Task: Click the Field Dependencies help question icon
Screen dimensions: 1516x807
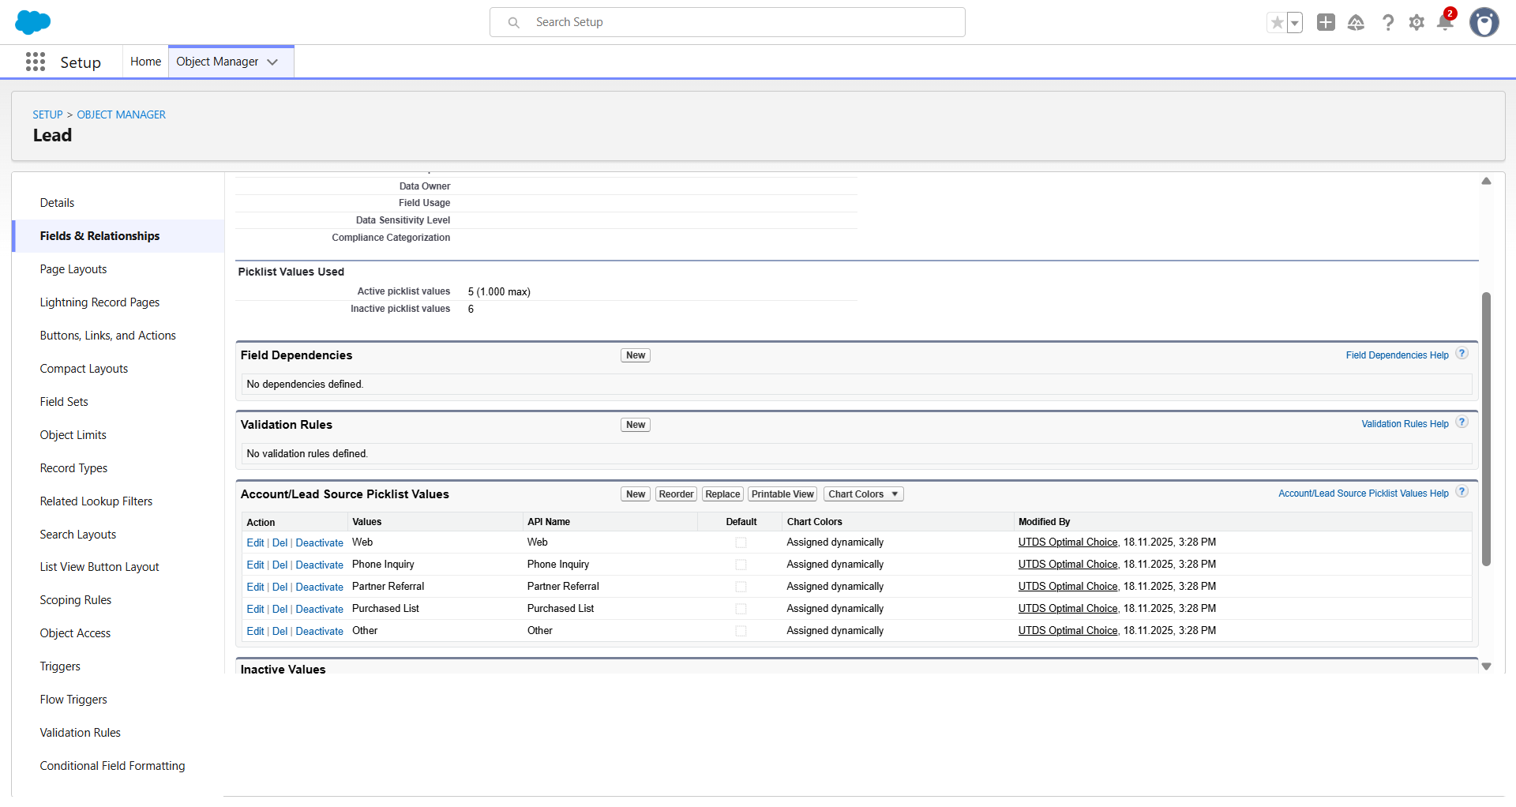Action: pyautogui.click(x=1462, y=354)
